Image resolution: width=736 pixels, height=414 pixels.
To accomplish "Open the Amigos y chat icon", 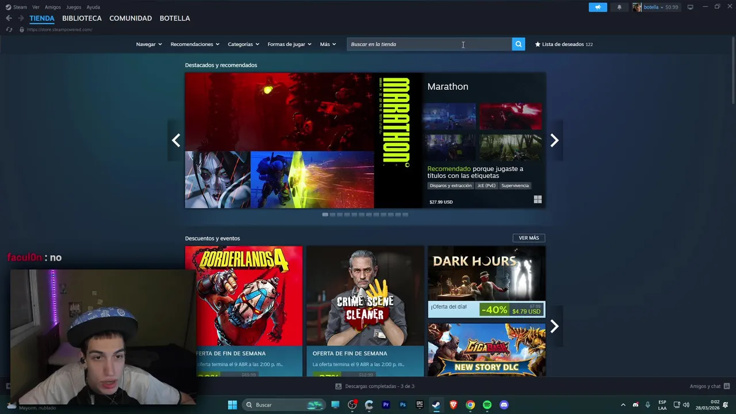I will point(727,386).
